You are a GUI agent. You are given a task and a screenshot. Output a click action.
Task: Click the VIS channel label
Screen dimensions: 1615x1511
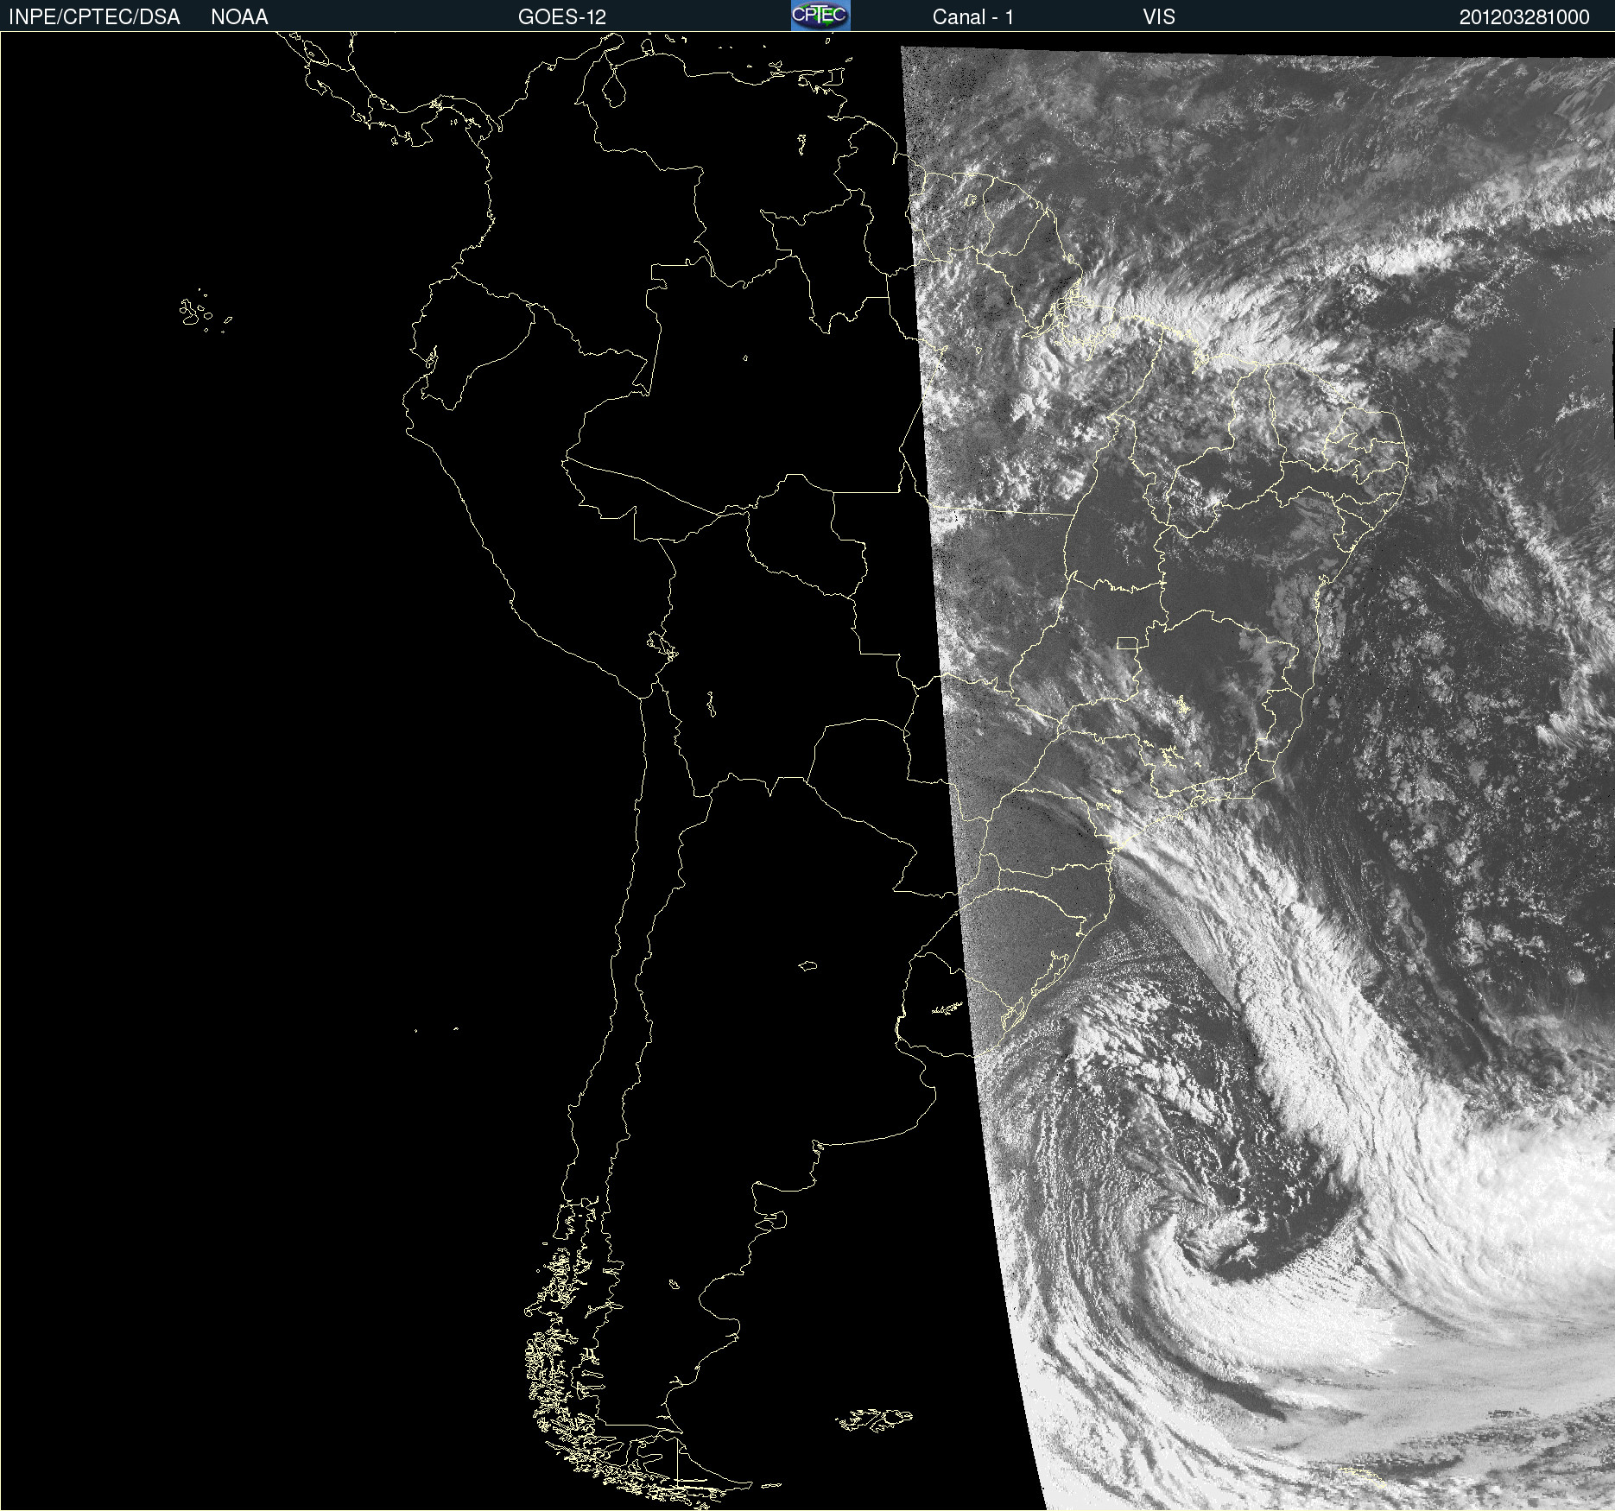point(1158,17)
